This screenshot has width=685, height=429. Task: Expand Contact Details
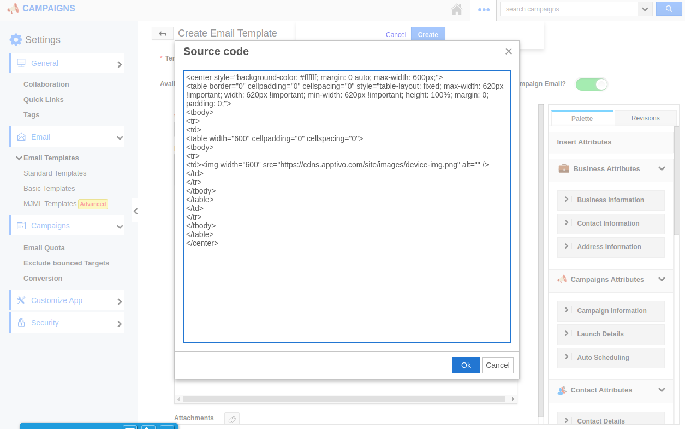coord(611,419)
